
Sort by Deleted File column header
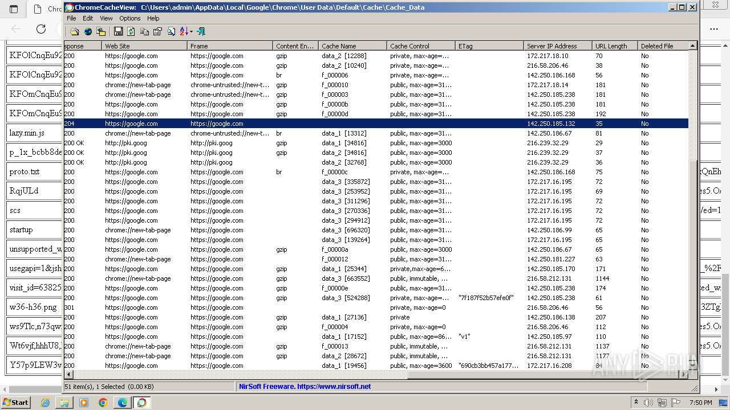(663, 46)
